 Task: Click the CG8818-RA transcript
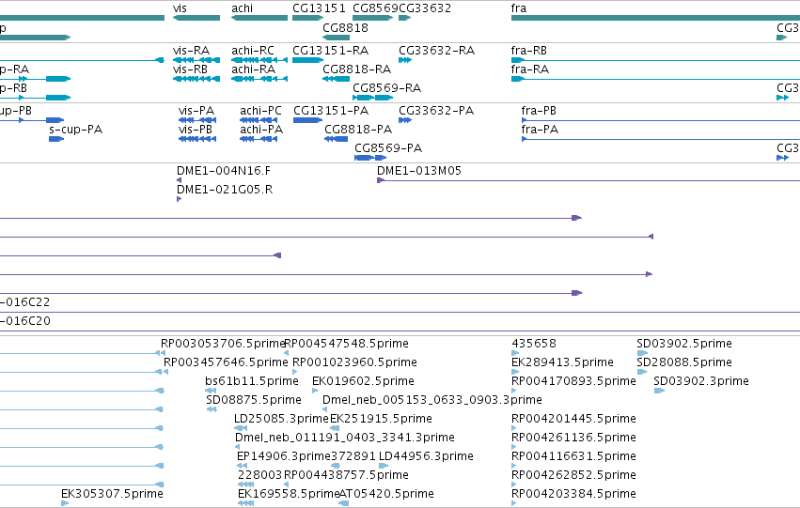click(337, 79)
